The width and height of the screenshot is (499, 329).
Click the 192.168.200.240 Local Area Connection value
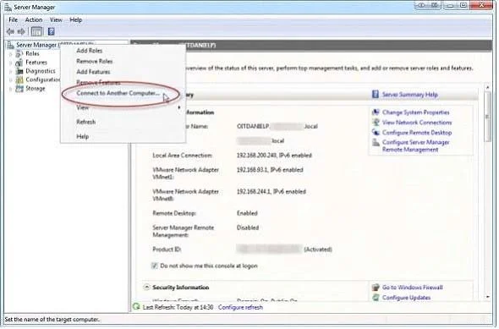tap(274, 156)
